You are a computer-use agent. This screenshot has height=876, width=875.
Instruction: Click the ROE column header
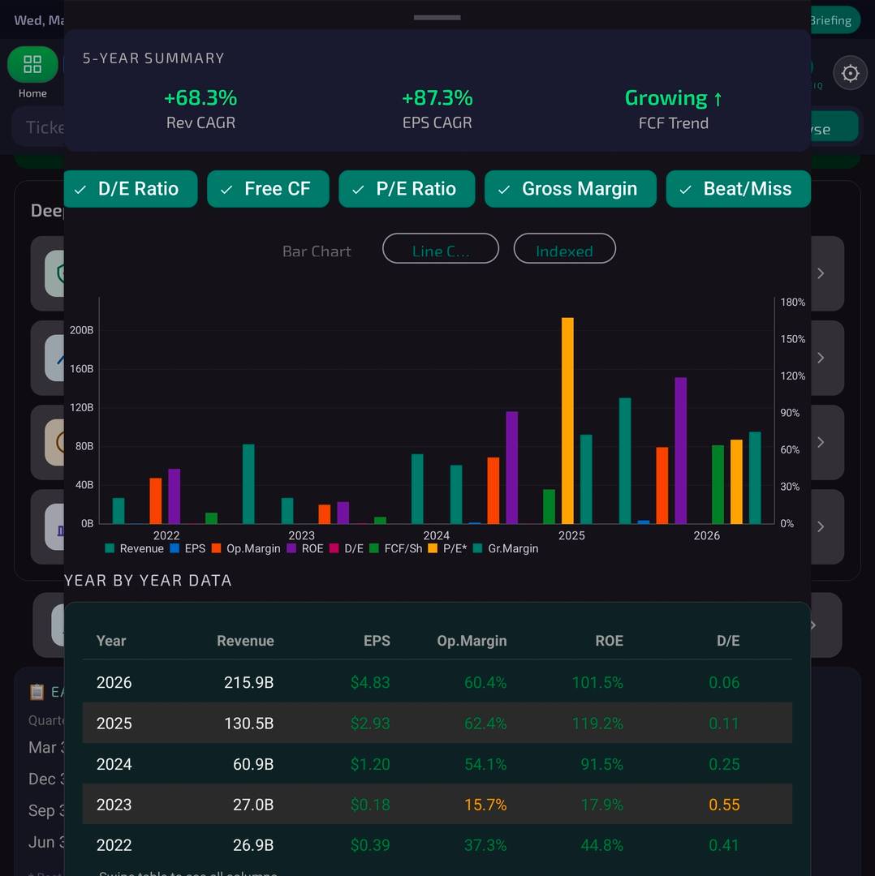click(609, 641)
